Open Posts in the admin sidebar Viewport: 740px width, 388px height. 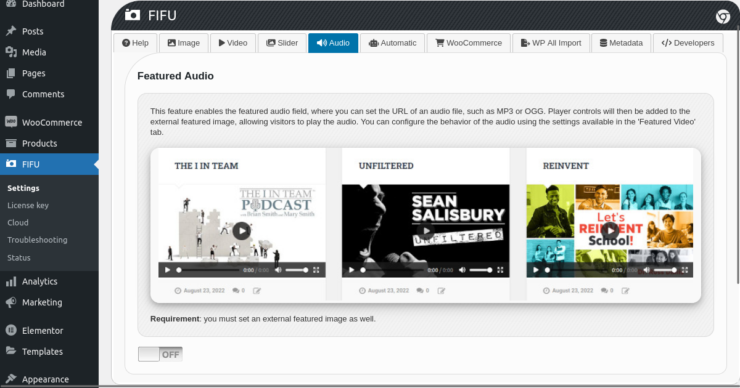point(49,31)
